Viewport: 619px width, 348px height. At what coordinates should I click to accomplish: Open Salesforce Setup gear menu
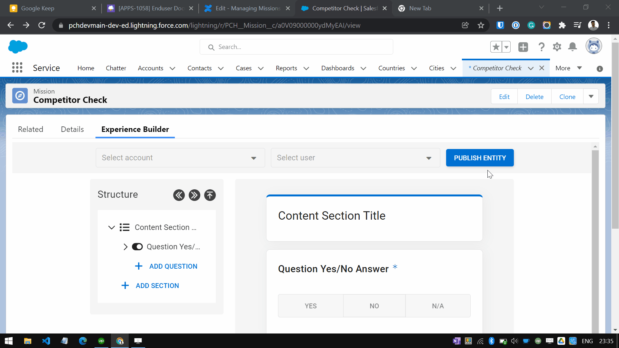(x=557, y=47)
